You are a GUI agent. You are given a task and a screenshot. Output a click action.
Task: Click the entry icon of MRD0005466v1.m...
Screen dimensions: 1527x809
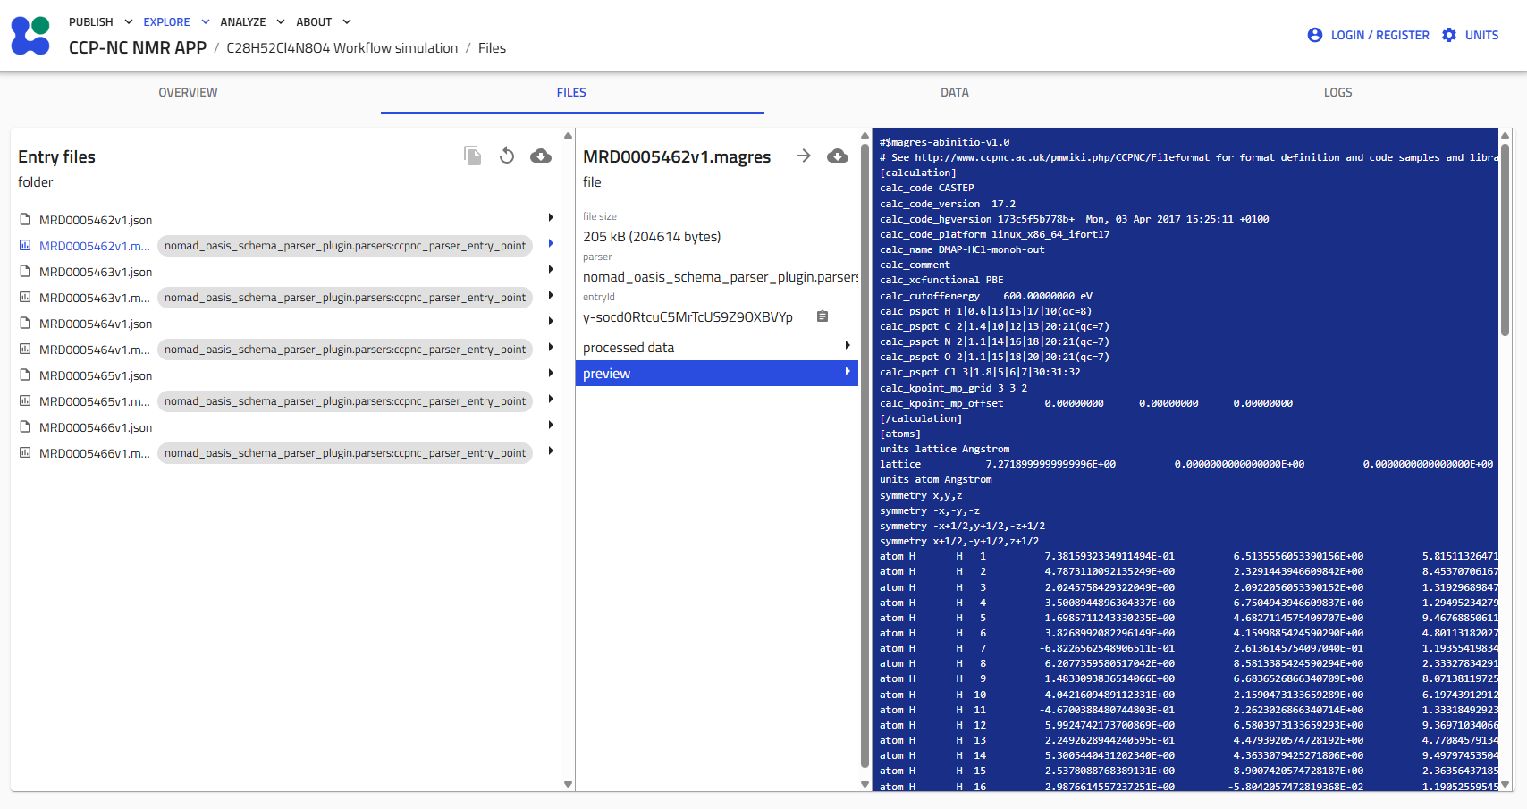(25, 452)
